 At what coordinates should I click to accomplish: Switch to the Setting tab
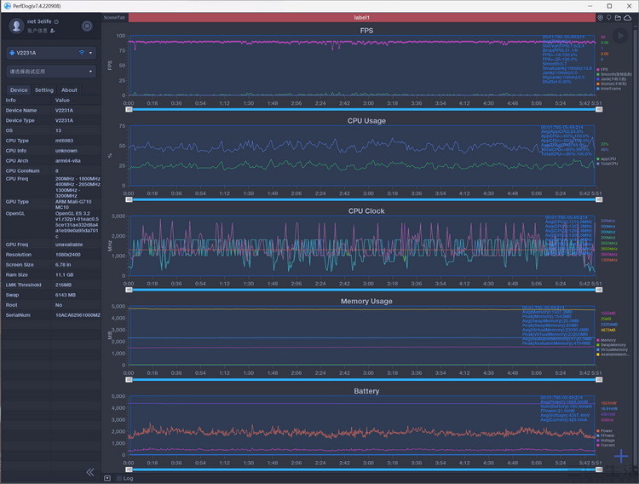[x=44, y=90]
